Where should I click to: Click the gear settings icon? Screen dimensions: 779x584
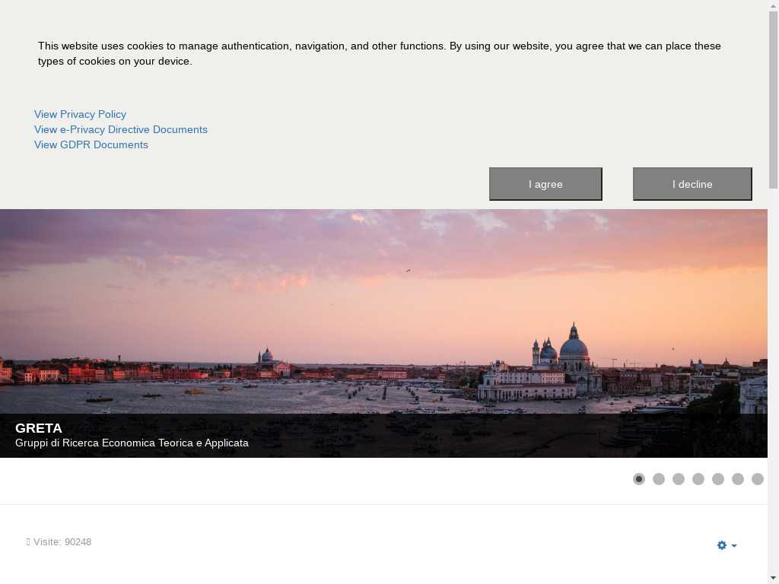722,545
